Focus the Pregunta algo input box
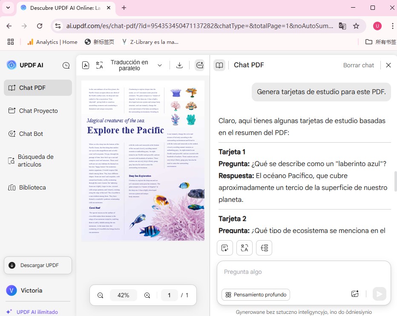This screenshot has height=316, width=397. coord(304,273)
